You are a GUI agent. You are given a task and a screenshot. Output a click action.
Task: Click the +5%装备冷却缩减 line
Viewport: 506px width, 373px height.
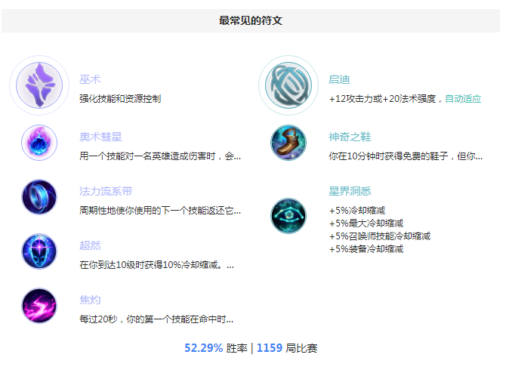tap(366, 249)
